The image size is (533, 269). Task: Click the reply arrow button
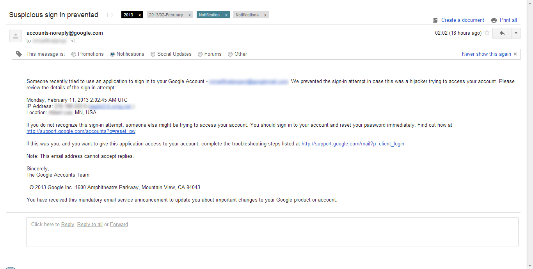tap(502, 34)
